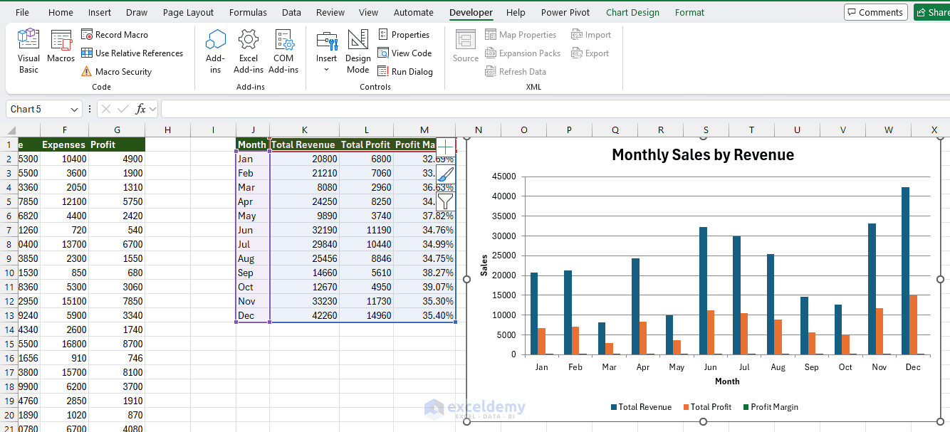Open the Visual Basic editor

pos(28,51)
